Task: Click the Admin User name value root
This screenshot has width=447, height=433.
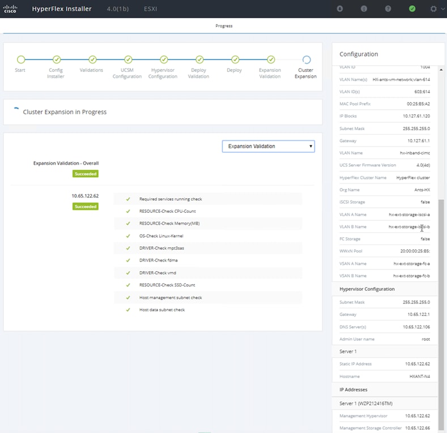Action: [425, 339]
